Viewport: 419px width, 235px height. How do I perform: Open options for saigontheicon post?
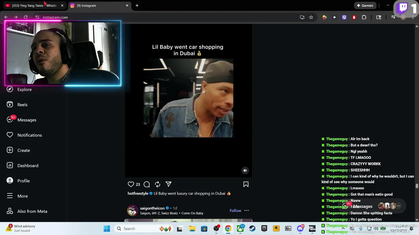(x=246, y=211)
